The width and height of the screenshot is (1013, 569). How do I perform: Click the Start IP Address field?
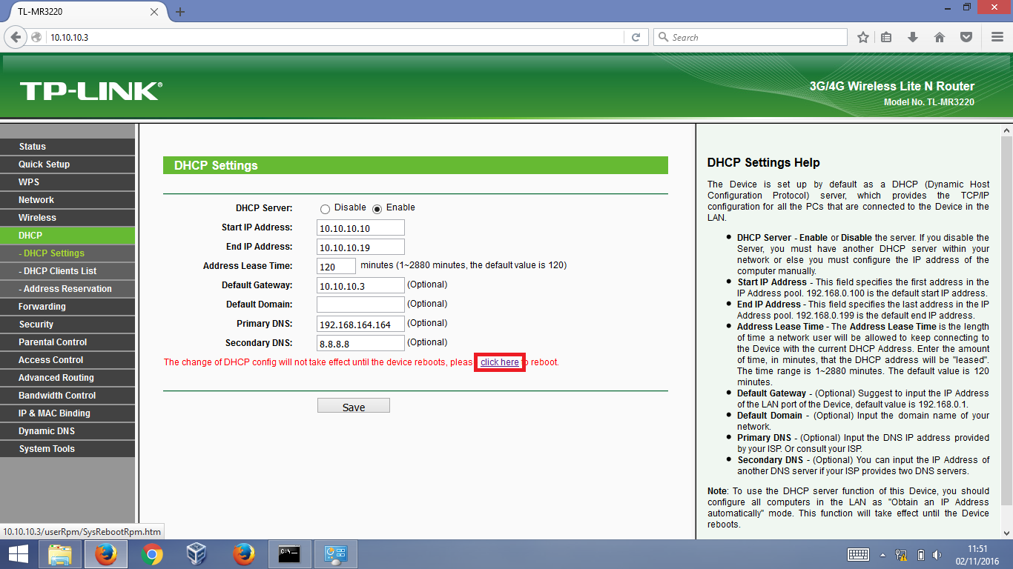360,227
